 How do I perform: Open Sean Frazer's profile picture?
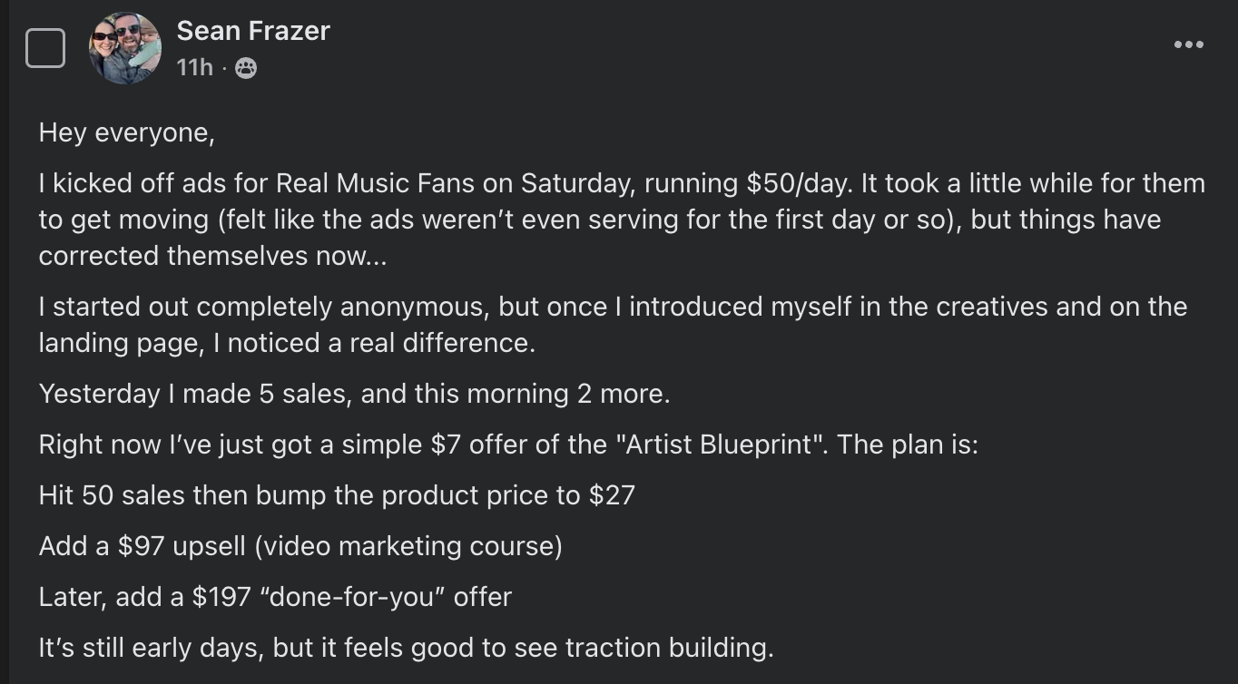[125, 48]
